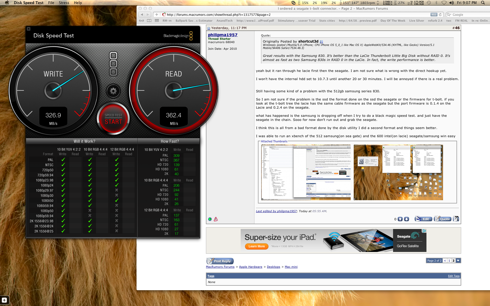The height and width of the screenshot is (306, 490).
Task: Open the volume control in menu bar
Action: point(451,3)
